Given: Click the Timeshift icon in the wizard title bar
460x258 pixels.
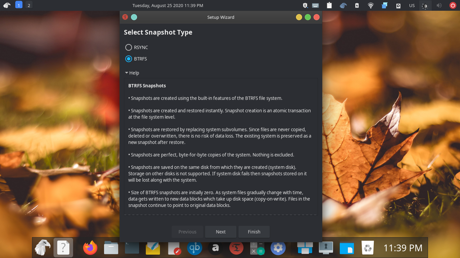Looking at the screenshot, I should click(x=125, y=17).
